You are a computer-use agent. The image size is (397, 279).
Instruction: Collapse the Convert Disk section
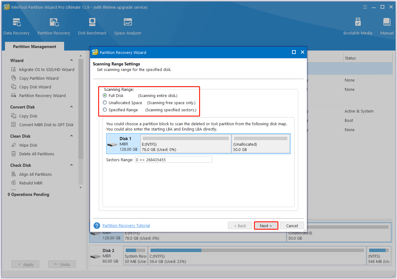(x=72, y=107)
